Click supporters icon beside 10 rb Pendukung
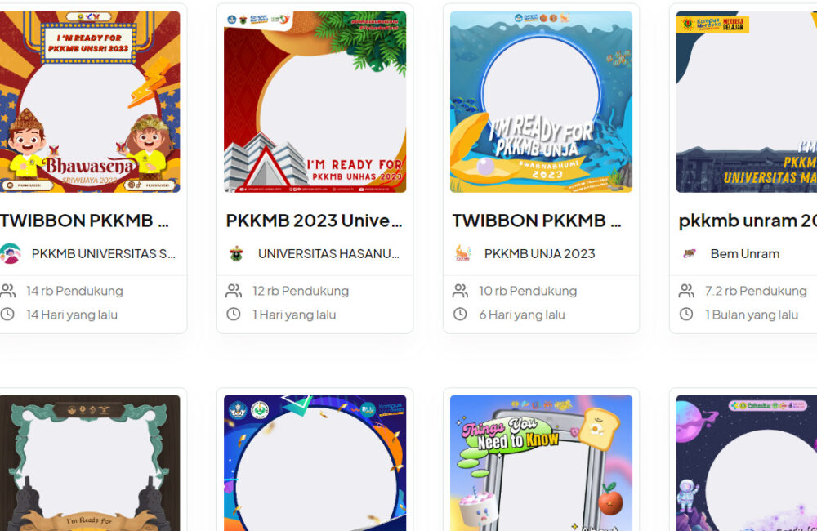This screenshot has height=531, width=817. point(460,291)
